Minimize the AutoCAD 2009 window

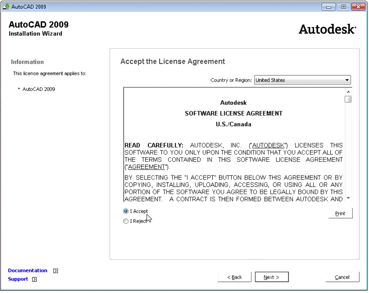click(329, 7)
